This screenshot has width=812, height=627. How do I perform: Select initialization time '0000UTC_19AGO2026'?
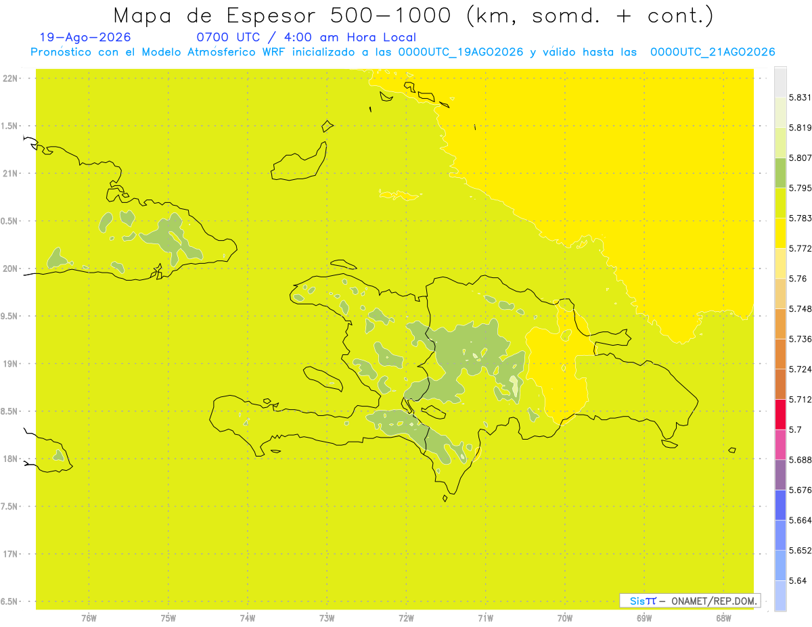[460, 52]
